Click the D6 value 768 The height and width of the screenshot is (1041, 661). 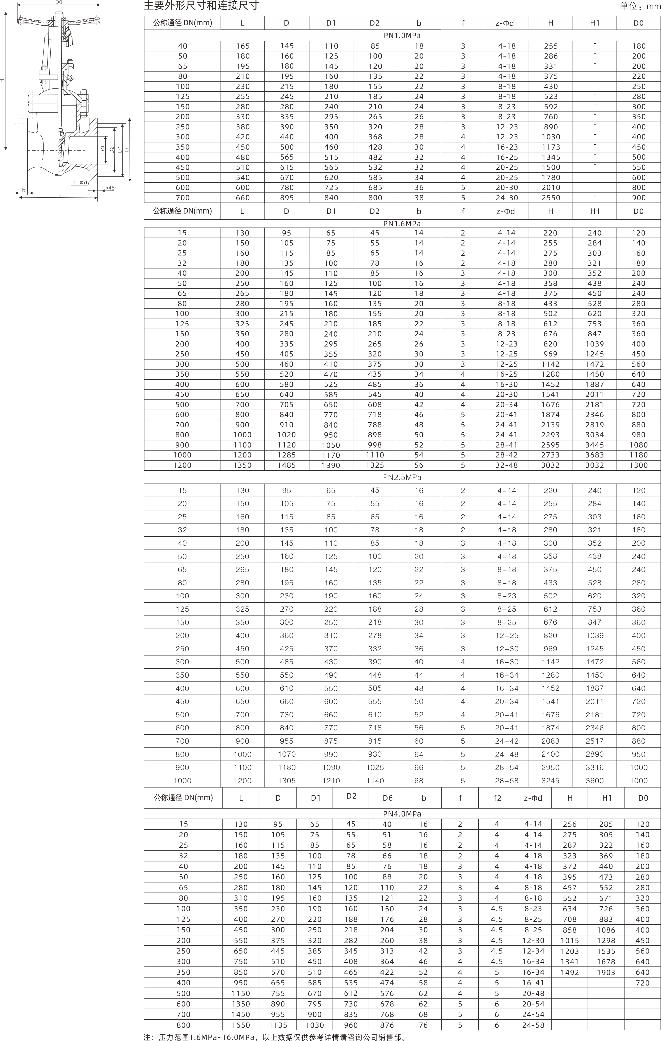tap(387, 1014)
